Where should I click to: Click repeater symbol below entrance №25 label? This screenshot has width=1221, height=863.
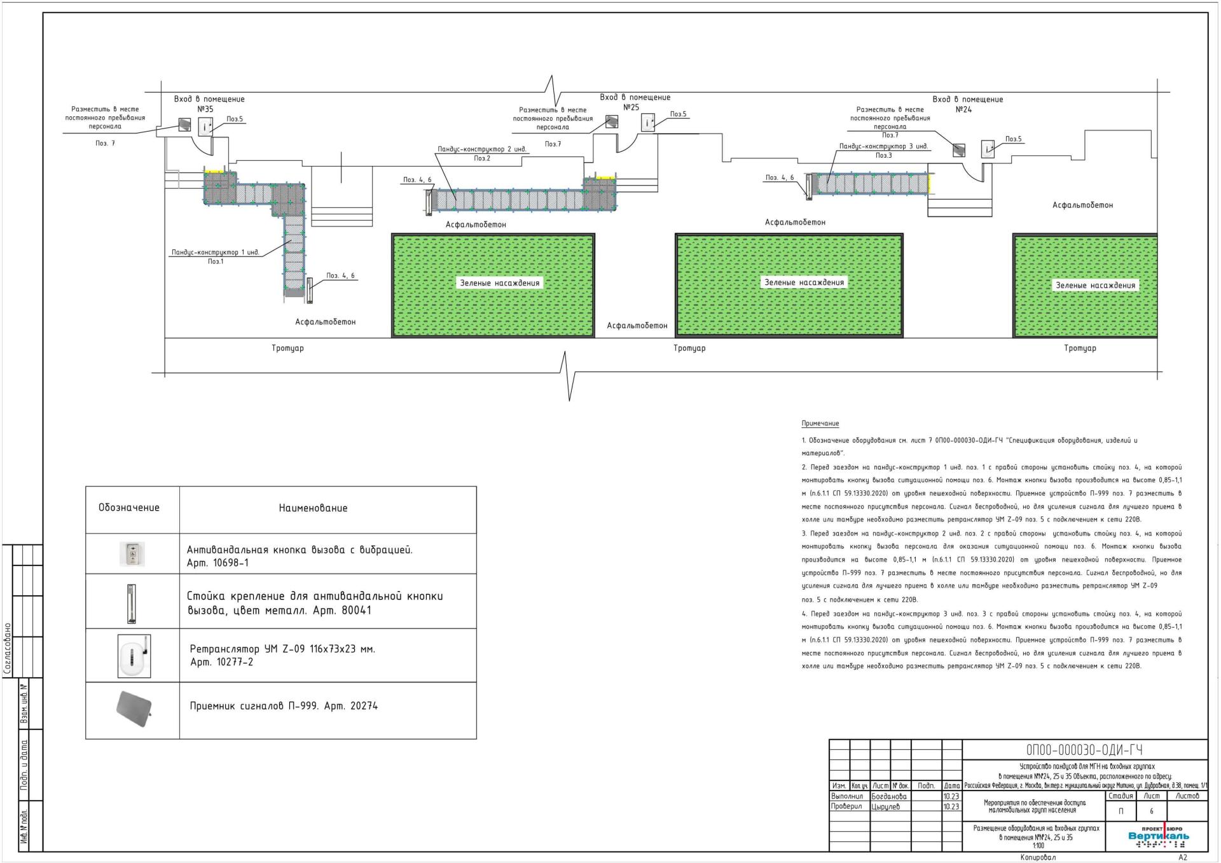[648, 123]
